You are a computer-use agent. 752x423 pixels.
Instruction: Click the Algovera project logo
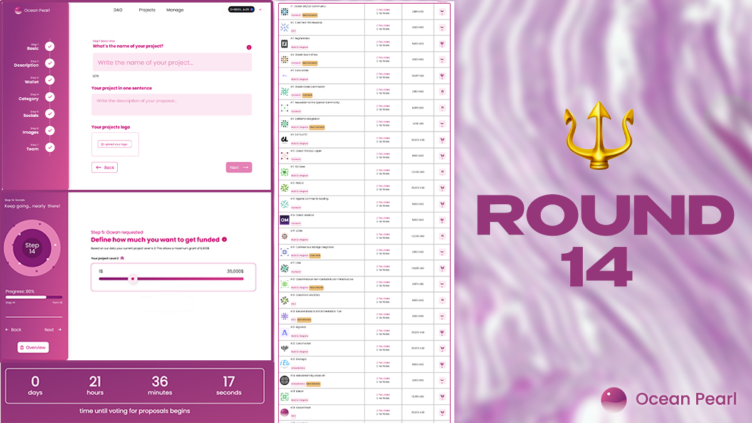pos(285,332)
